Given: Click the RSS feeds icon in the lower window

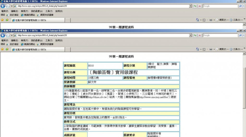Looking at the screenshot, I should [x=204, y=49].
